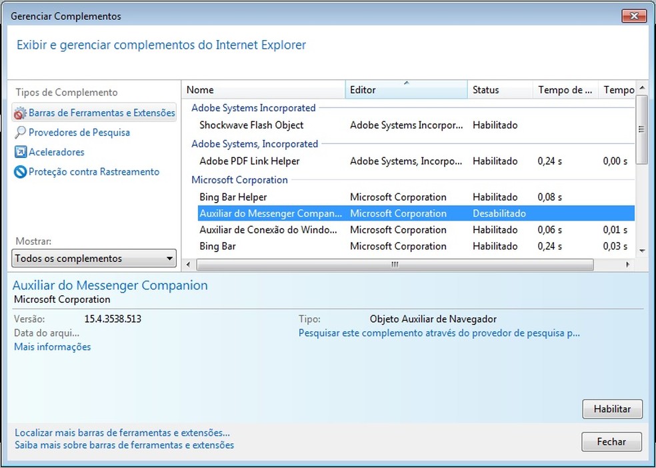Image resolution: width=656 pixels, height=468 pixels.
Task: Click Objeto Auxiliar de Navegador type value
Action: 433,319
